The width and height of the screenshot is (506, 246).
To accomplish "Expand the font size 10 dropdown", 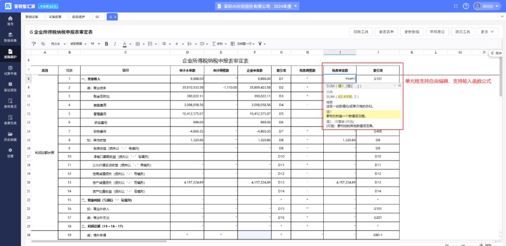I will click(95, 44).
